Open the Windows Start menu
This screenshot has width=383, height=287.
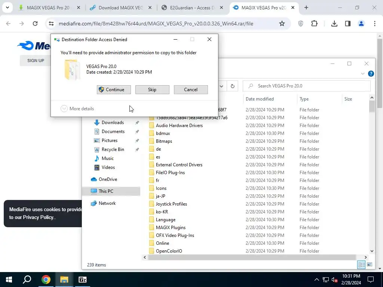pos(9,280)
